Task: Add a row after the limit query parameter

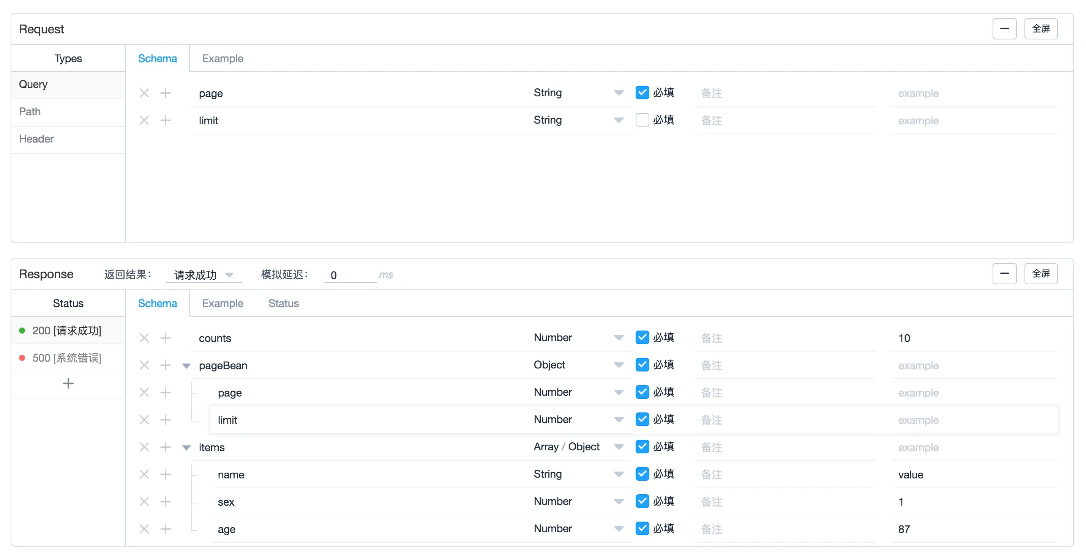Action: (x=165, y=120)
